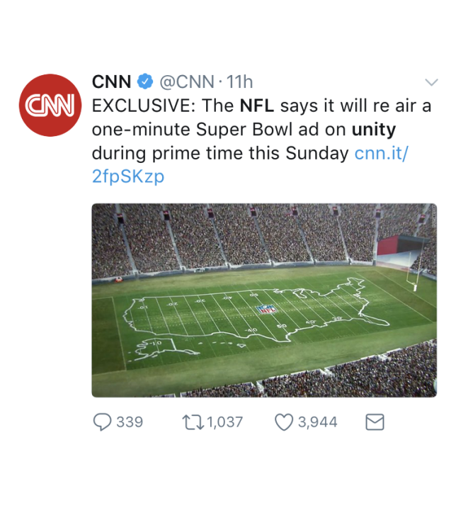This screenshot has width=456, height=525.
Task: Retweet using the arrows icon
Action: (x=192, y=422)
